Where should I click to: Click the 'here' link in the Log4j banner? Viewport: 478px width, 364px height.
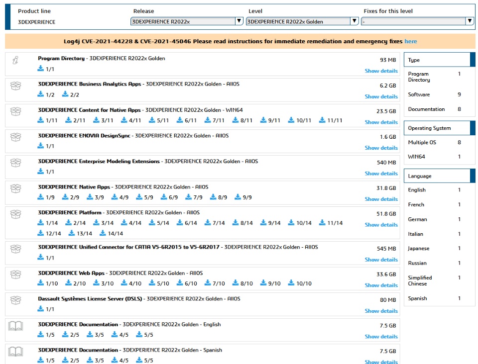pos(411,41)
